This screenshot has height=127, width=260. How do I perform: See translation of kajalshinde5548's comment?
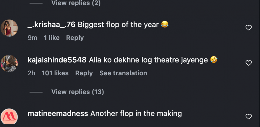coord(123,73)
